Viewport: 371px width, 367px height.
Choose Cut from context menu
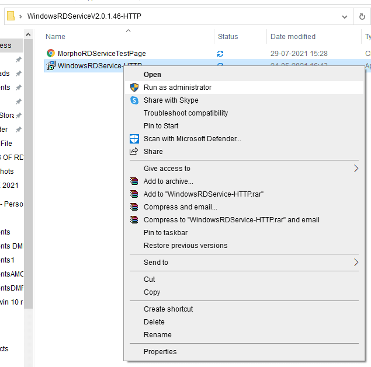pyautogui.click(x=244, y=279)
